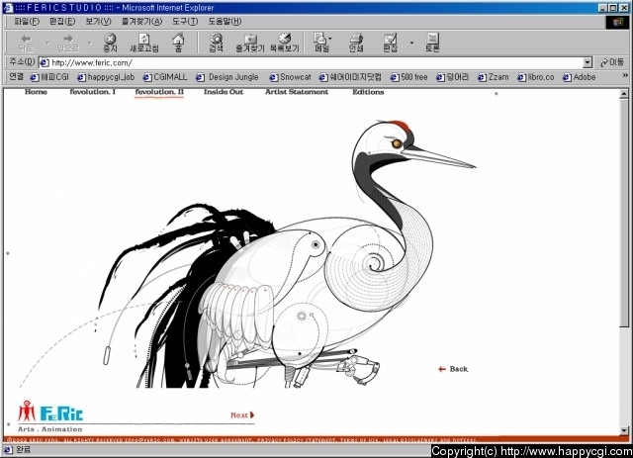This screenshot has height=458, width=633.
Task: Click the vertical scrollbar down arrow
Action: point(624,430)
